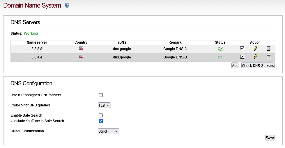Save the DNS configuration
The image size is (285, 148).
pyautogui.click(x=270, y=138)
